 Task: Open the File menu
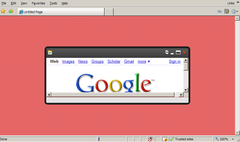tap(4, 3)
